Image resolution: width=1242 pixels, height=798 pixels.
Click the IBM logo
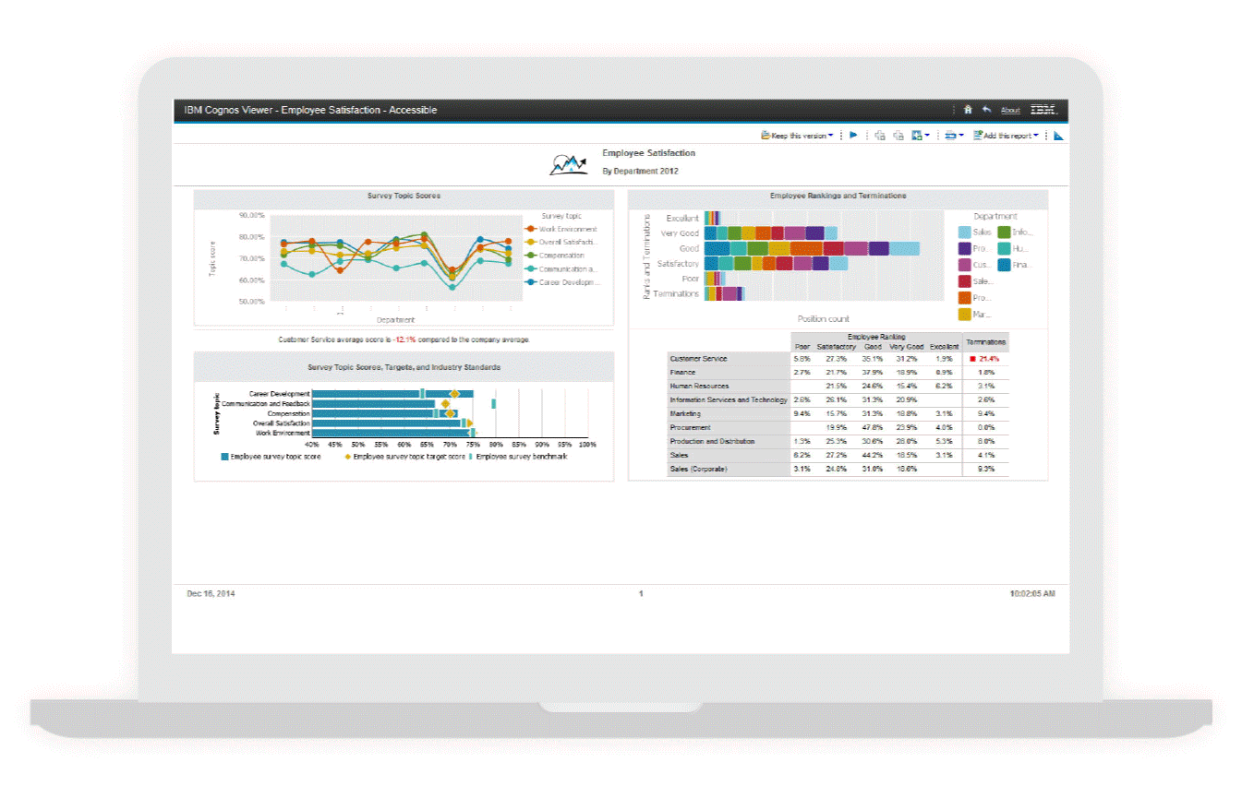(1043, 110)
